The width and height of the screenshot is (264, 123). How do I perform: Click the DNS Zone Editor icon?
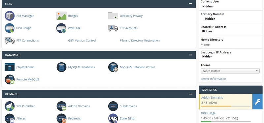point(113,118)
